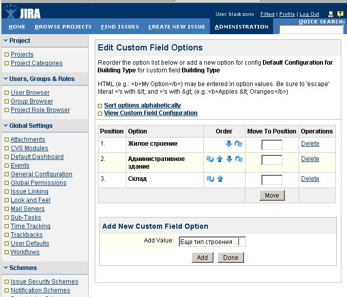Click Sort options alphabetically link
Screen dimensions: 347x297
[143, 105]
